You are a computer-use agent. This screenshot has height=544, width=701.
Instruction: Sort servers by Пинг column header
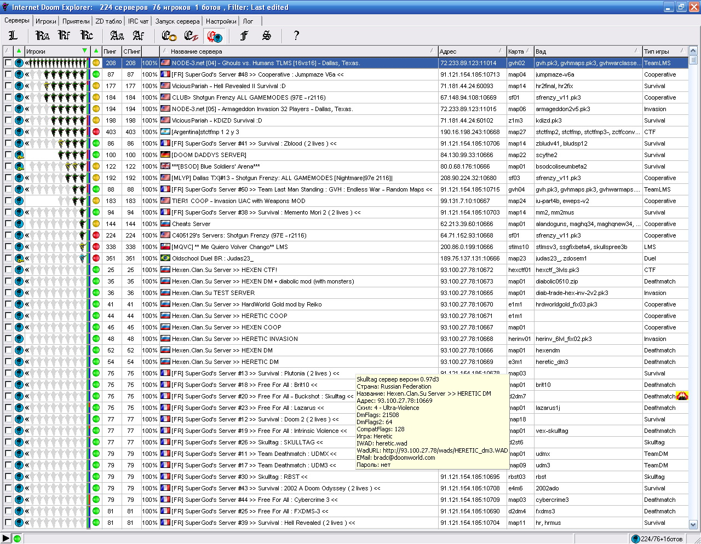coord(111,51)
